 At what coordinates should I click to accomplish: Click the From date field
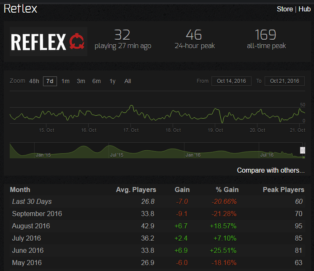[231, 81]
